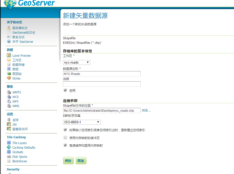This screenshot has height=174, width=234.
Task: Toggle the 启用 (enabled) checkbox
Action: [65, 90]
